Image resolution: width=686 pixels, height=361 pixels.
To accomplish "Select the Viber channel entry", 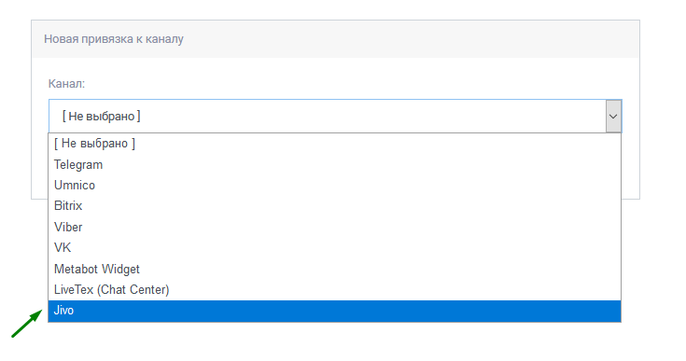I will point(334,228).
